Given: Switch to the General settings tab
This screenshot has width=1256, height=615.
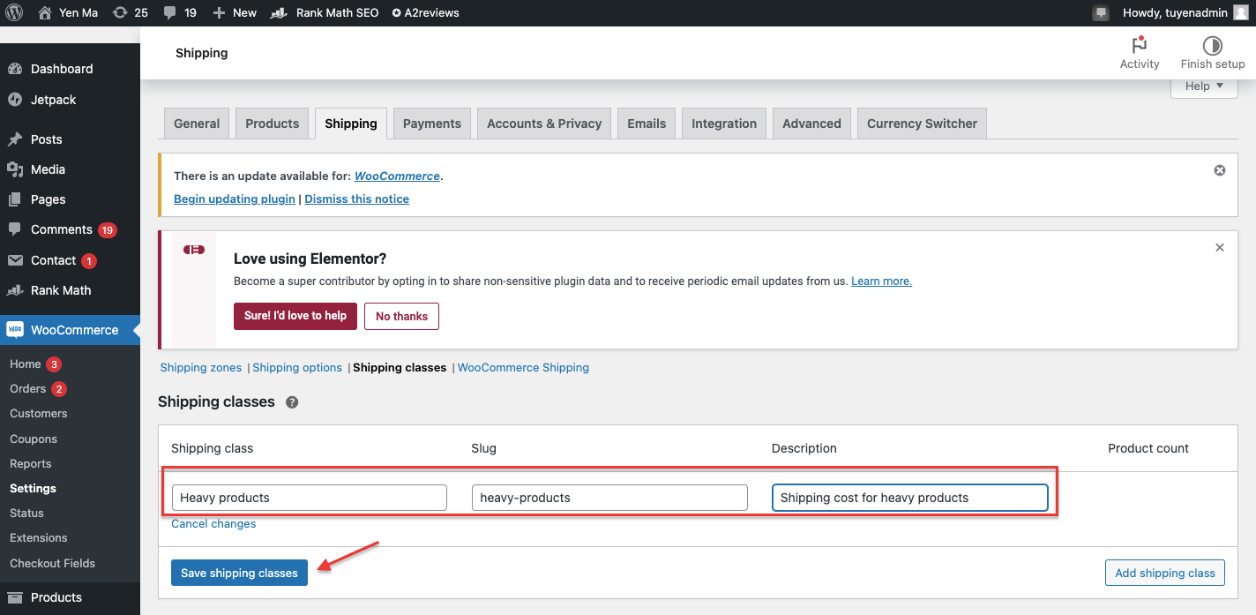Looking at the screenshot, I should point(197,124).
